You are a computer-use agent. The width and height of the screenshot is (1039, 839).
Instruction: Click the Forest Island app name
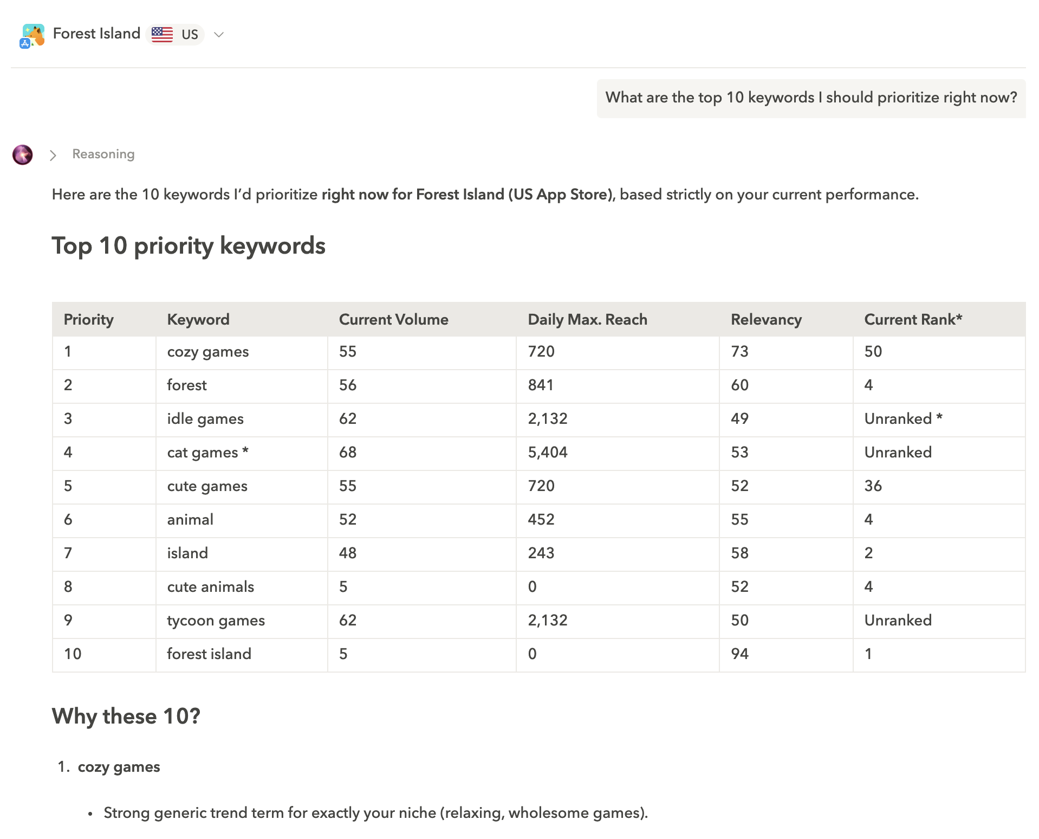coord(96,34)
